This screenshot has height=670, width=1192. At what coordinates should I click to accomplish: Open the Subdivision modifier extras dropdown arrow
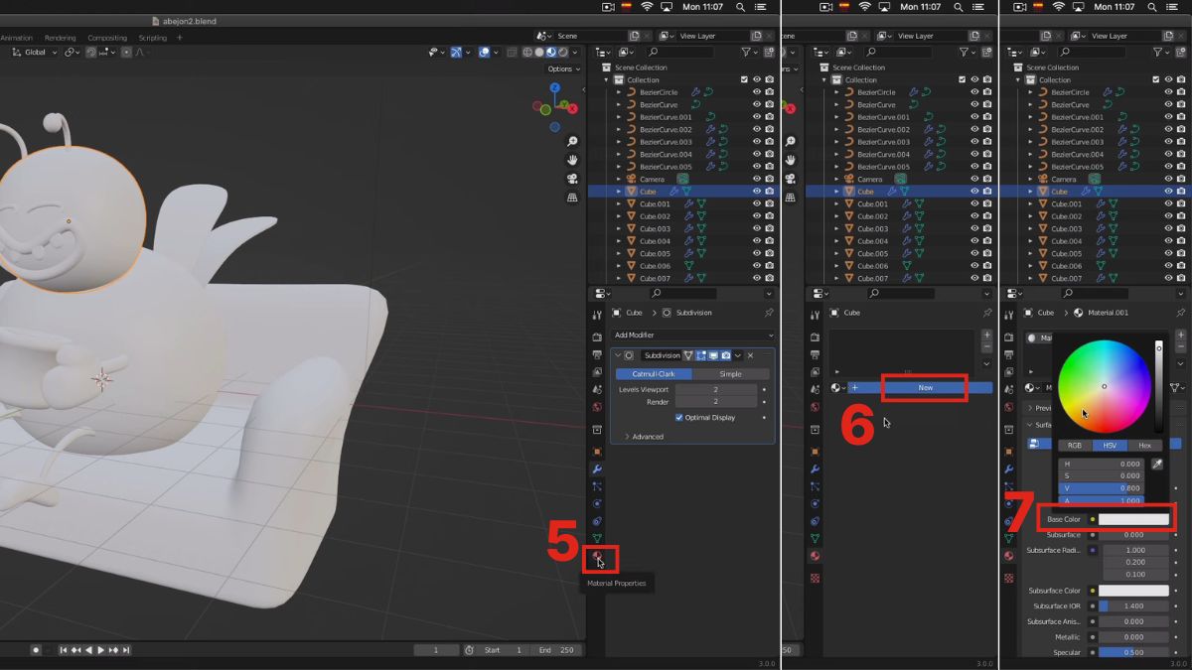pos(738,355)
